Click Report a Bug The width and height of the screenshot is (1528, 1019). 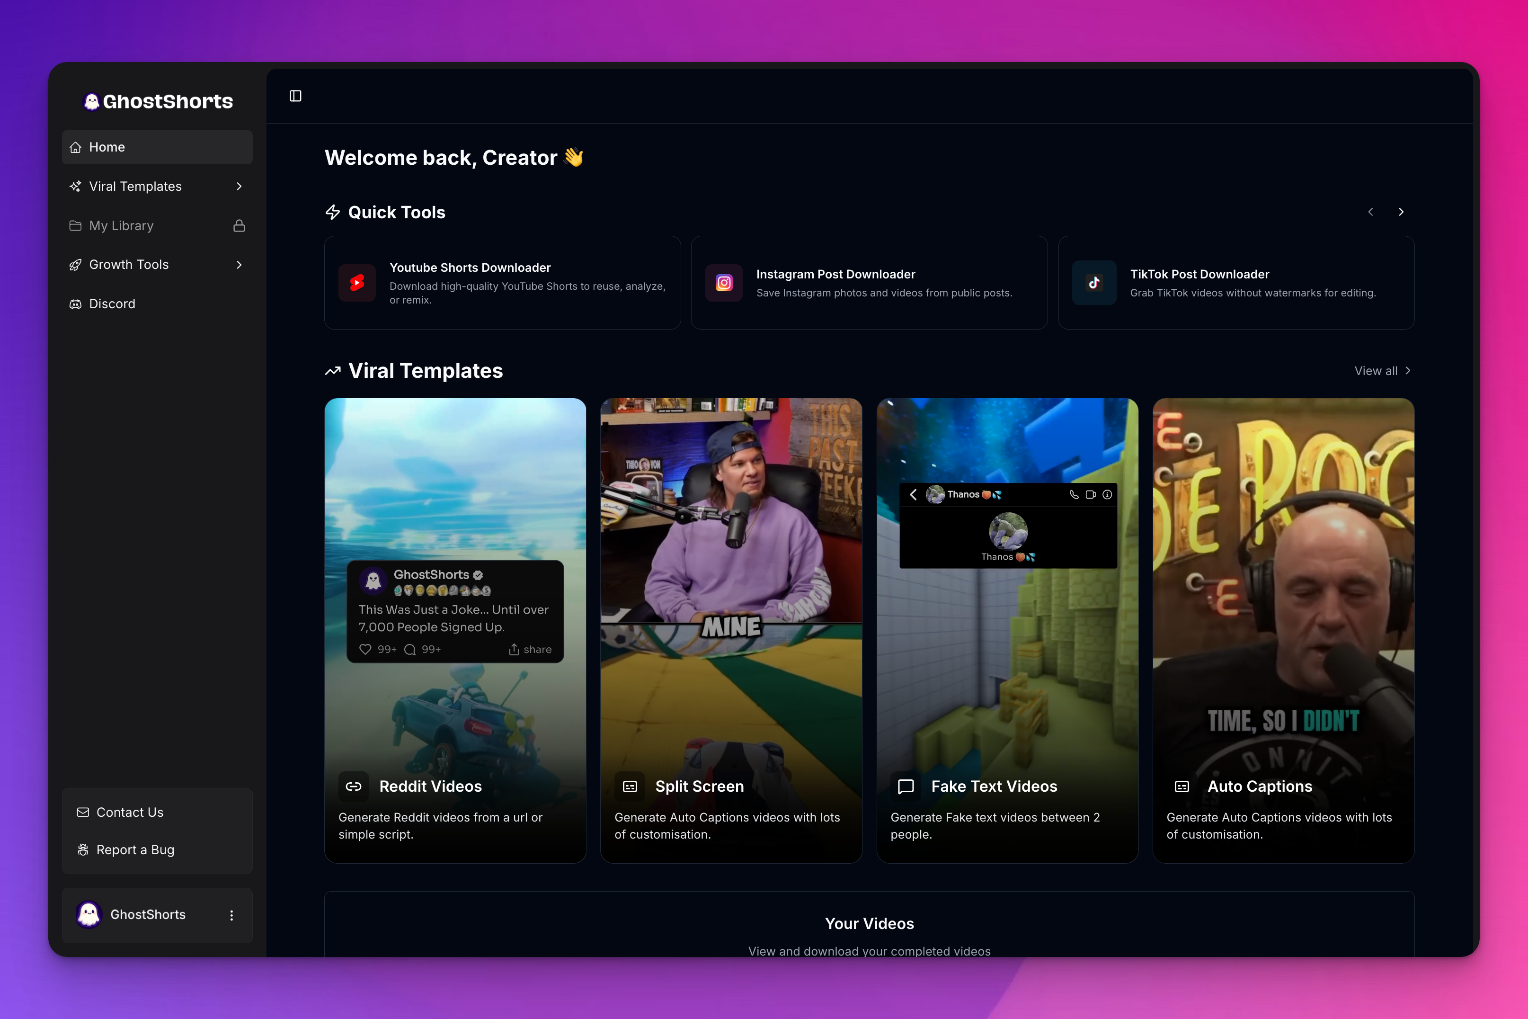coord(134,849)
